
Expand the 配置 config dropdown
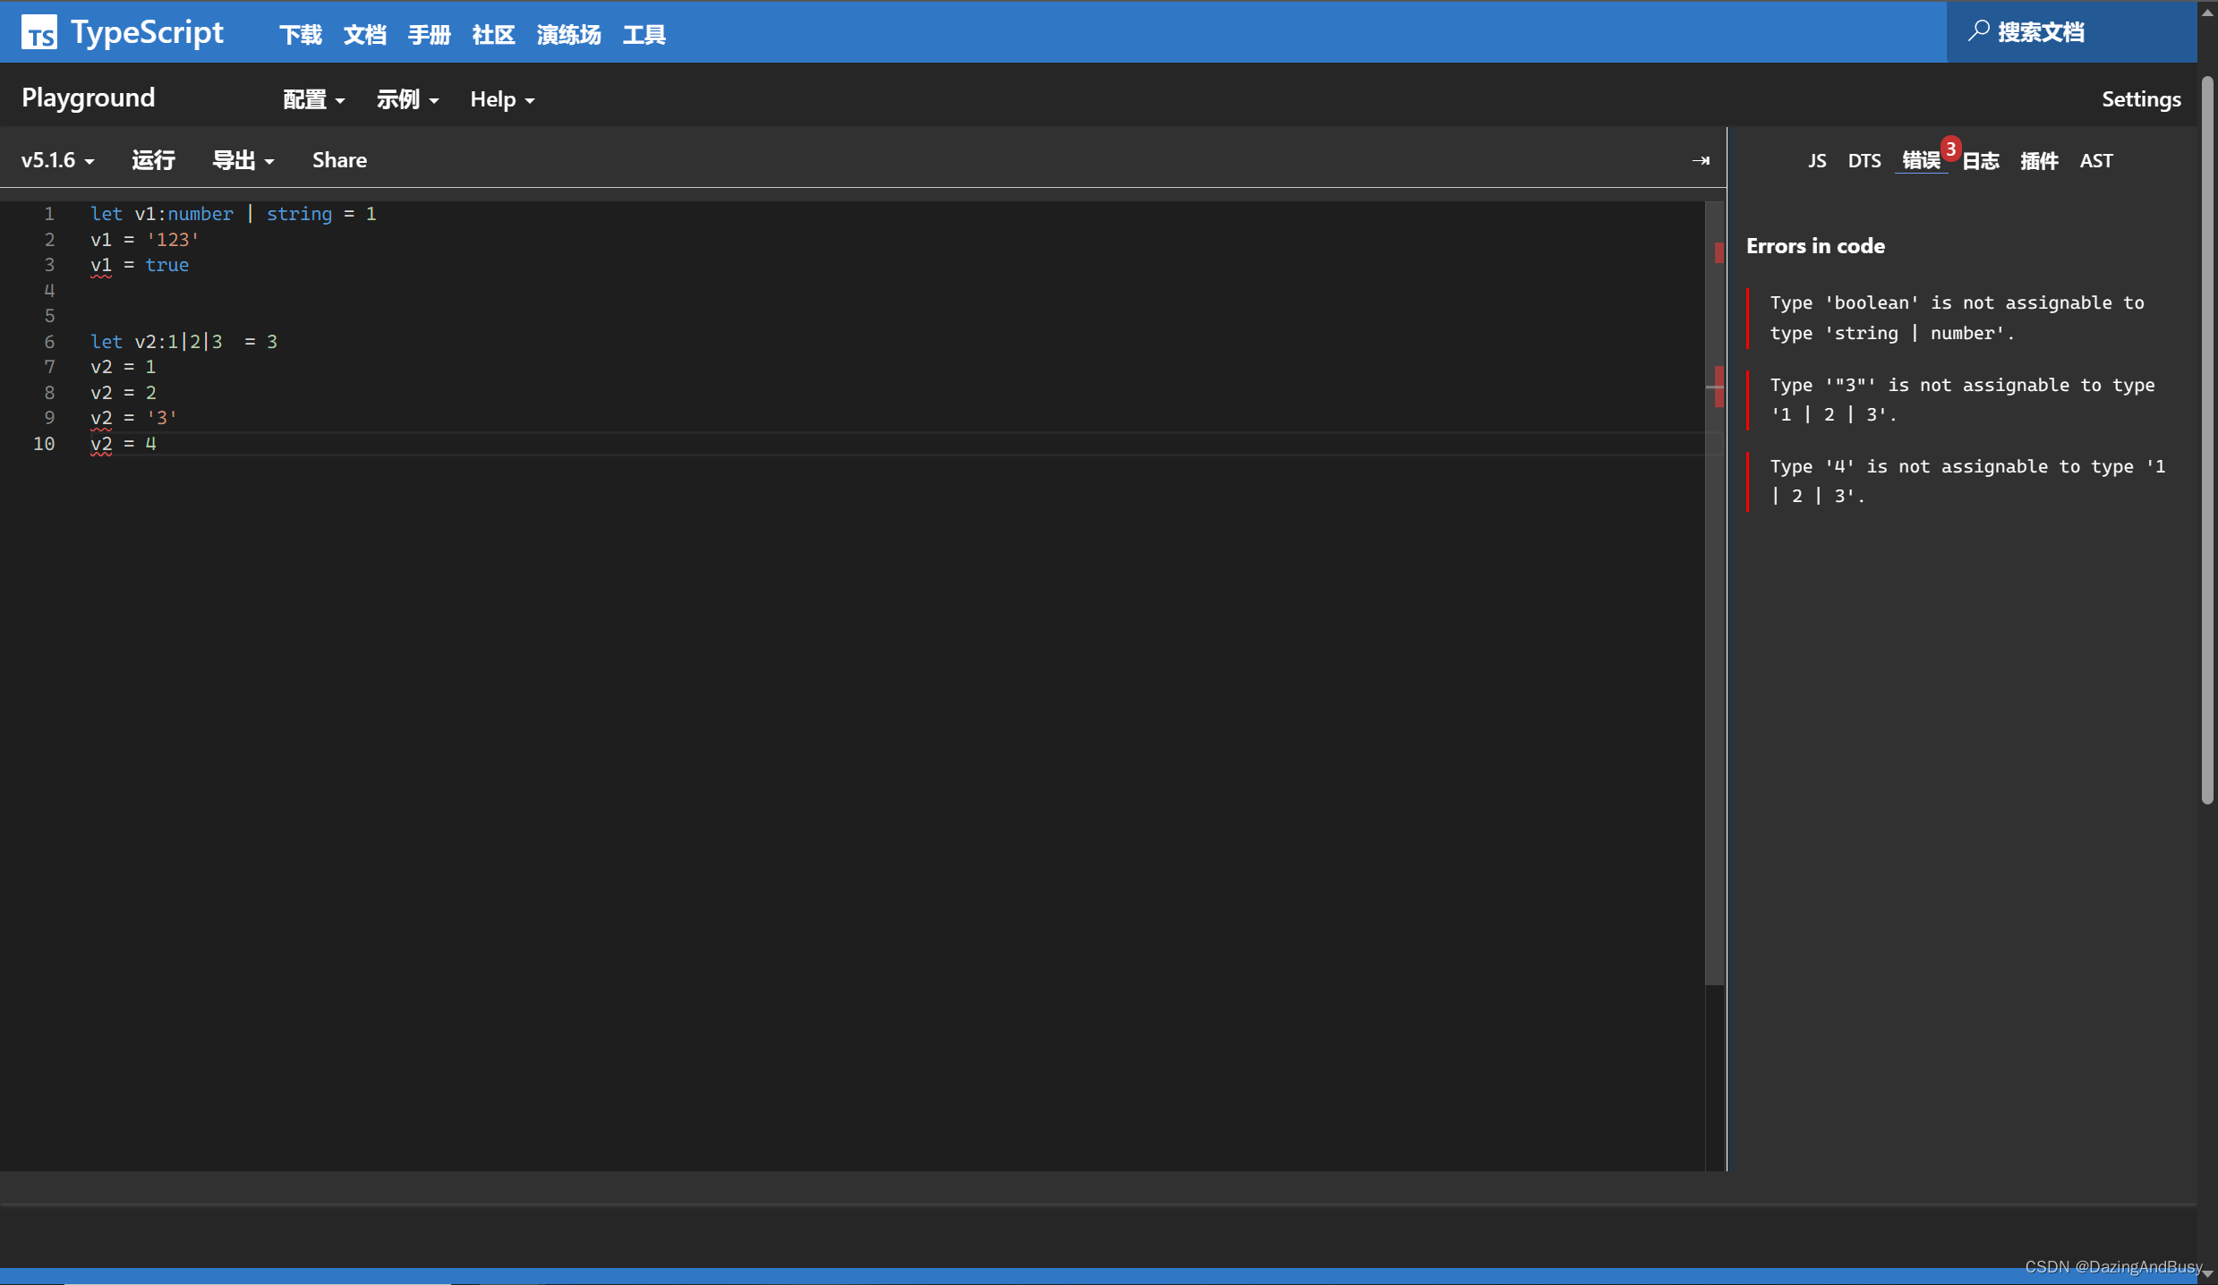tap(313, 99)
